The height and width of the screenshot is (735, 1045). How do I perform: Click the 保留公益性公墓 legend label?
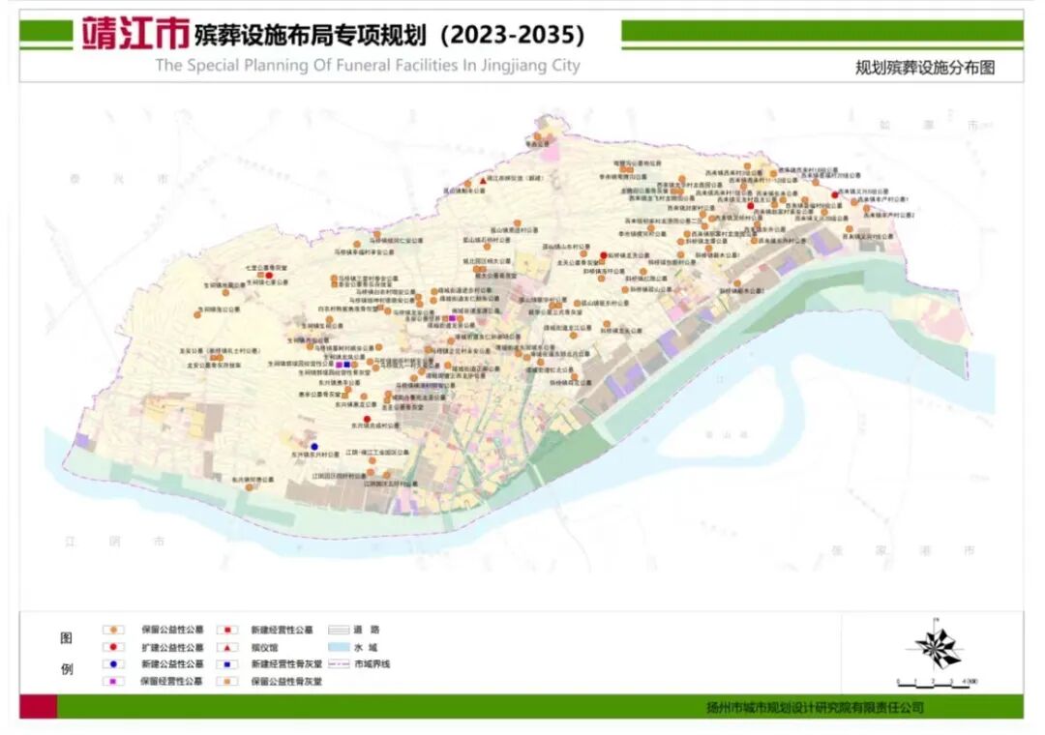(172, 630)
